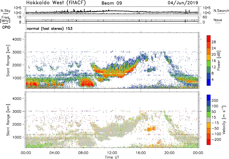Click the Velocity scale value '-15'
The image size is (229, 159).
click(x=215, y=123)
